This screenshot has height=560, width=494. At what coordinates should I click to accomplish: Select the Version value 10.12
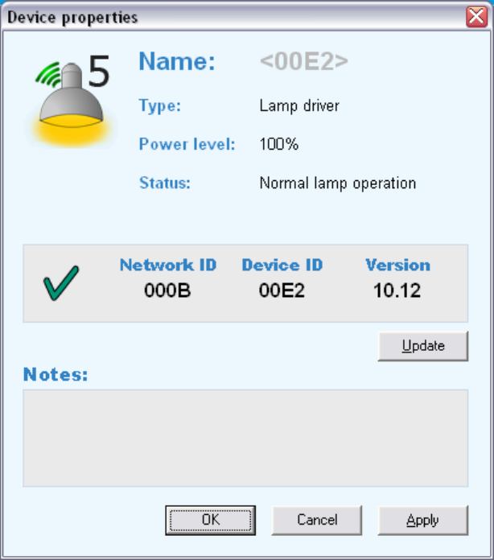click(397, 290)
